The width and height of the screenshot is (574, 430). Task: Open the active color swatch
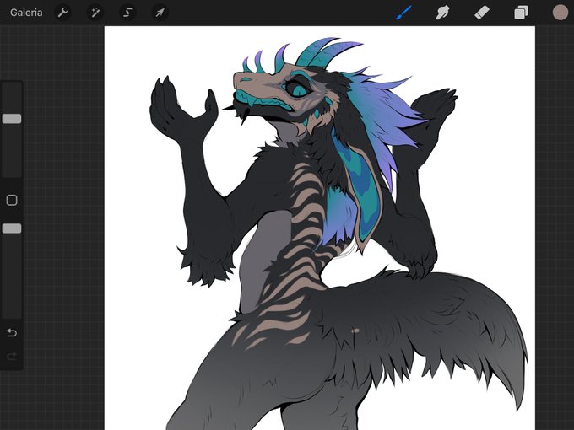pyautogui.click(x=560, y=13)
